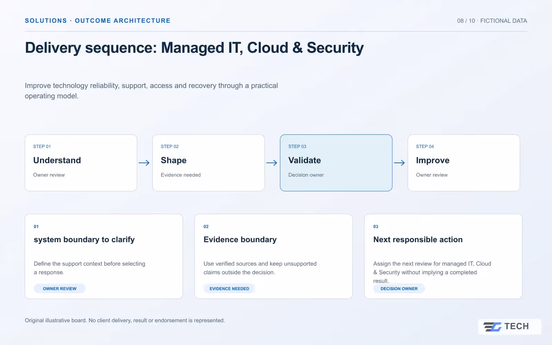Click the "STEP 01" label
The height and width of the screenshot is (345, 552).
[42, 146]
